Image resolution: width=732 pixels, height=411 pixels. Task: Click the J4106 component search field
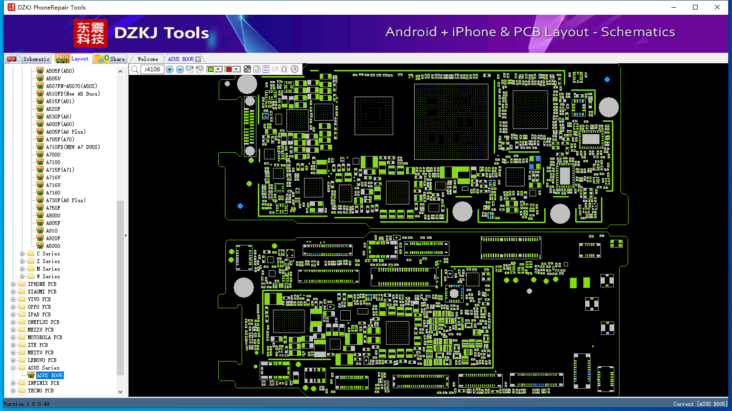(x=152, y=69)
